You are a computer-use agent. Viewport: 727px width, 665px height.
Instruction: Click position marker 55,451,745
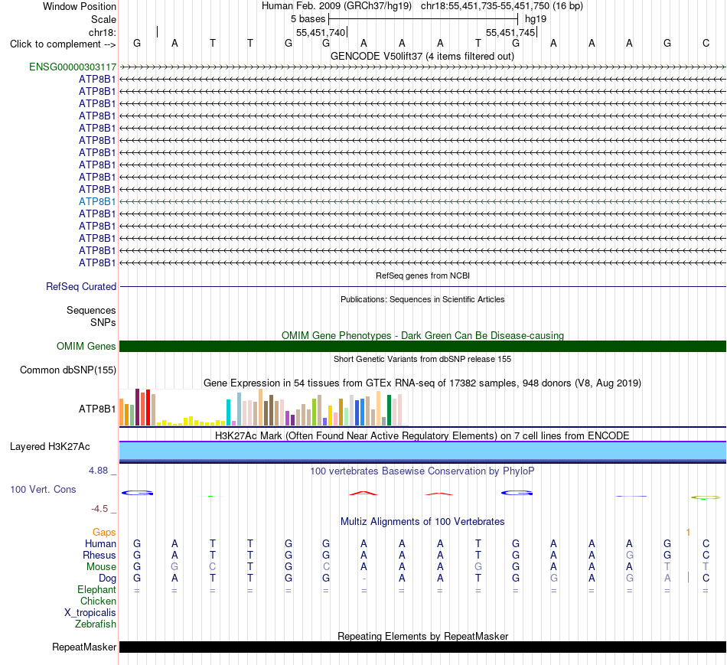(510, 32)
